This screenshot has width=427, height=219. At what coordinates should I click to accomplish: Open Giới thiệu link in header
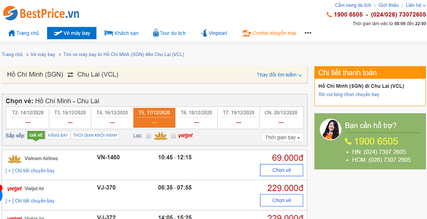[x=389, y=5]
